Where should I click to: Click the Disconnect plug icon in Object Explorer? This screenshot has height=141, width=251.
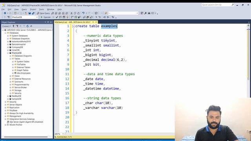point(17,26)
